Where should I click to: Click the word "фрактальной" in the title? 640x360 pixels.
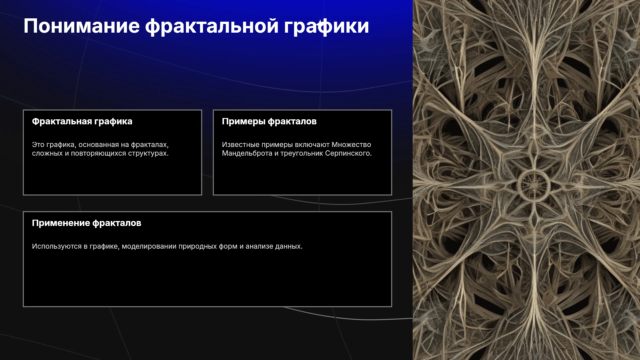[x=212, y=26]
